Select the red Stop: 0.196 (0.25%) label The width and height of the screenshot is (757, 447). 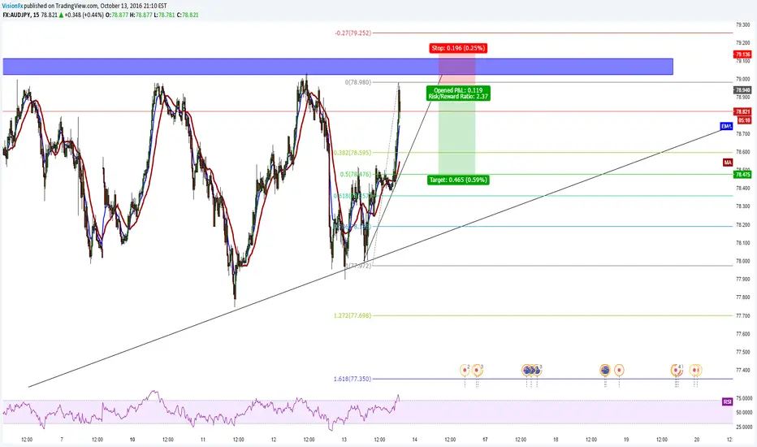tap(457, 48)
